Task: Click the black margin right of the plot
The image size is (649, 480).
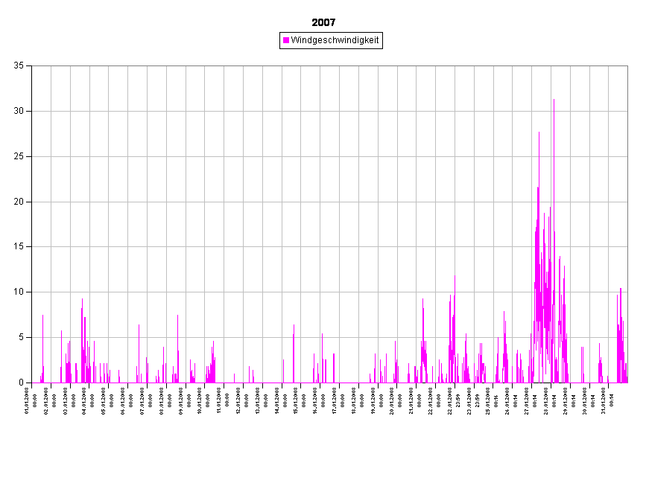Action: point(639,223)
